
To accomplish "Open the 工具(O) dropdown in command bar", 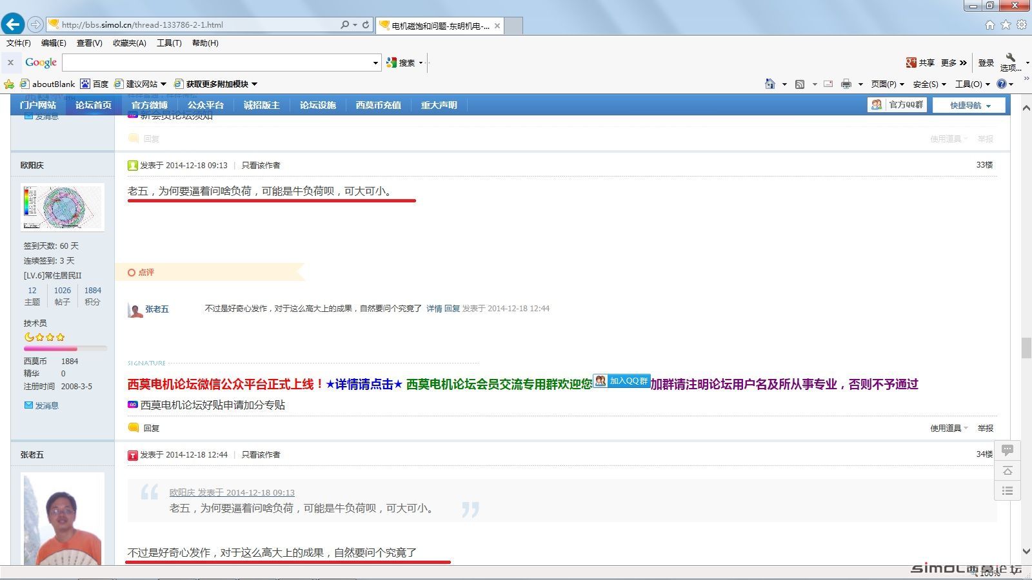I will pos(973,84).
